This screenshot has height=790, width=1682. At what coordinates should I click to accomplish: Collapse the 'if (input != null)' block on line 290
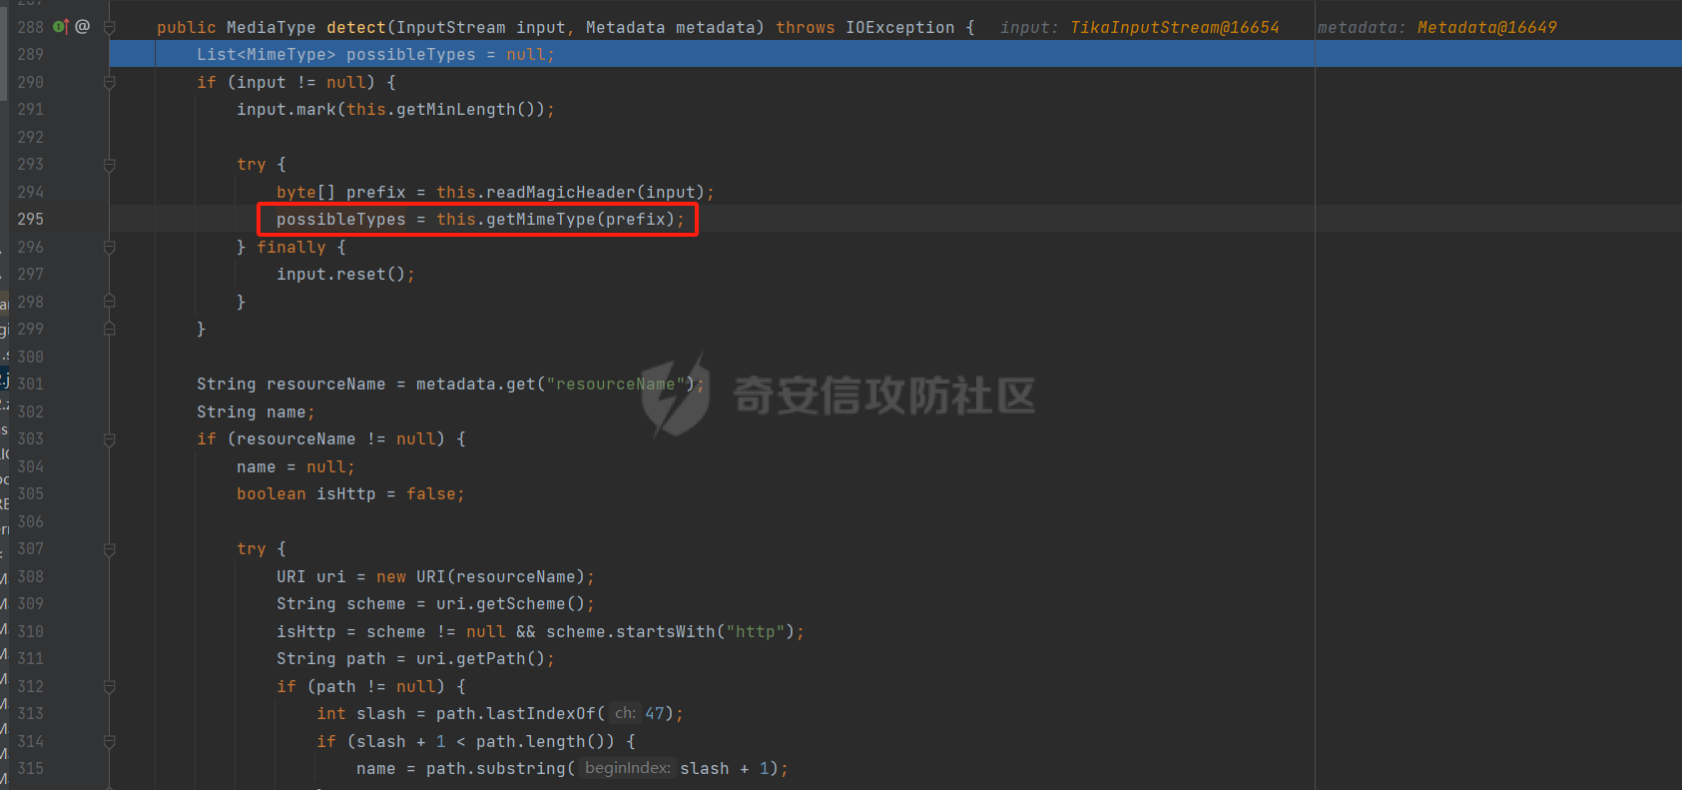point(110,83)
